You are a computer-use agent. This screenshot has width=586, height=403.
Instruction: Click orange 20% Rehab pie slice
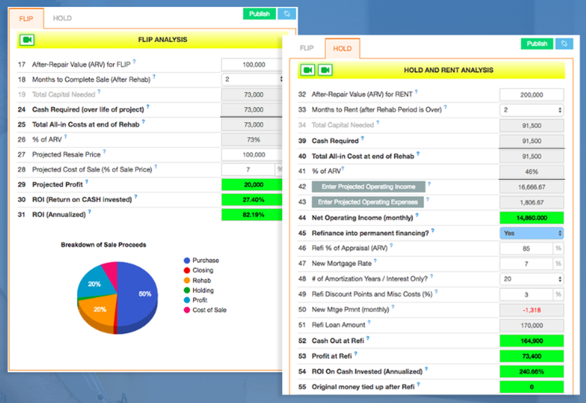pyautogui.click(x=99, y=310)
